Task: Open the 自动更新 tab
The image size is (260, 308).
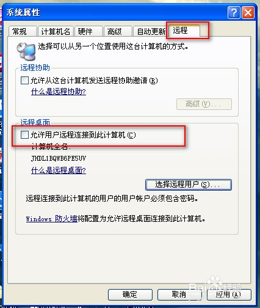Action: click(151, 32)
